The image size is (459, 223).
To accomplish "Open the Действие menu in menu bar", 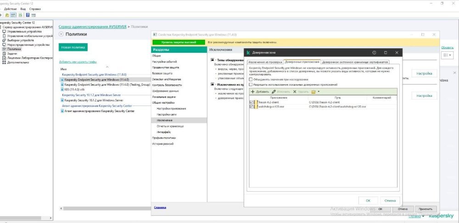I will [11, 9].
